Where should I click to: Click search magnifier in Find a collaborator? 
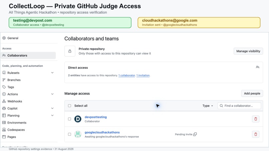[x=221, y=106]
